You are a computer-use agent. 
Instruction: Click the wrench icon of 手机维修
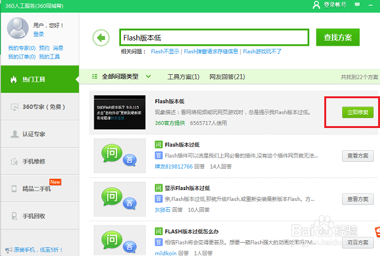tap(14, 161)
